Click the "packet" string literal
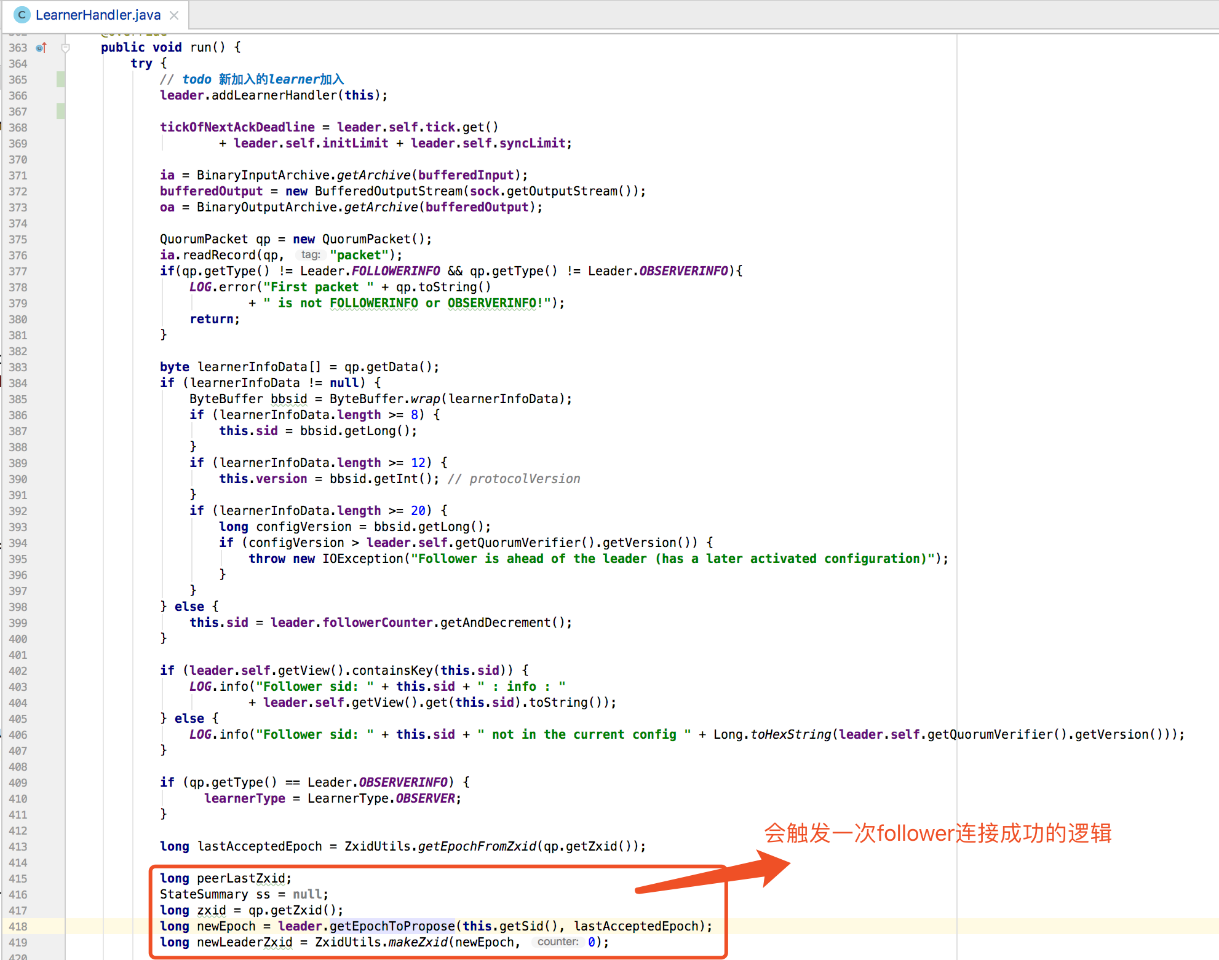 tap(359, 255)
